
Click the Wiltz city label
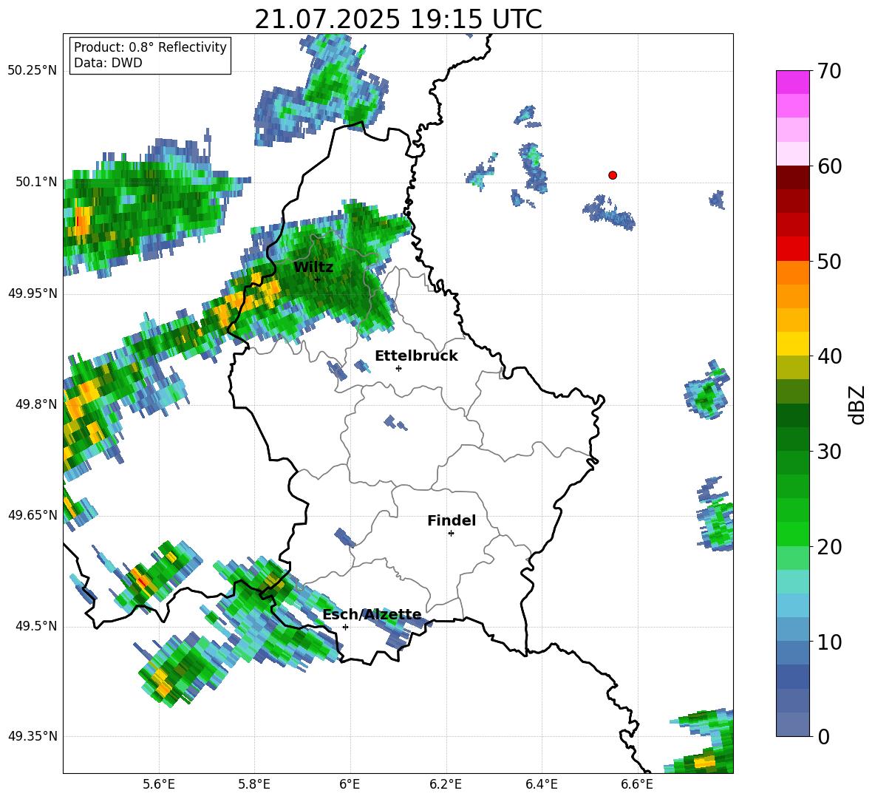(x=313, y=268)
